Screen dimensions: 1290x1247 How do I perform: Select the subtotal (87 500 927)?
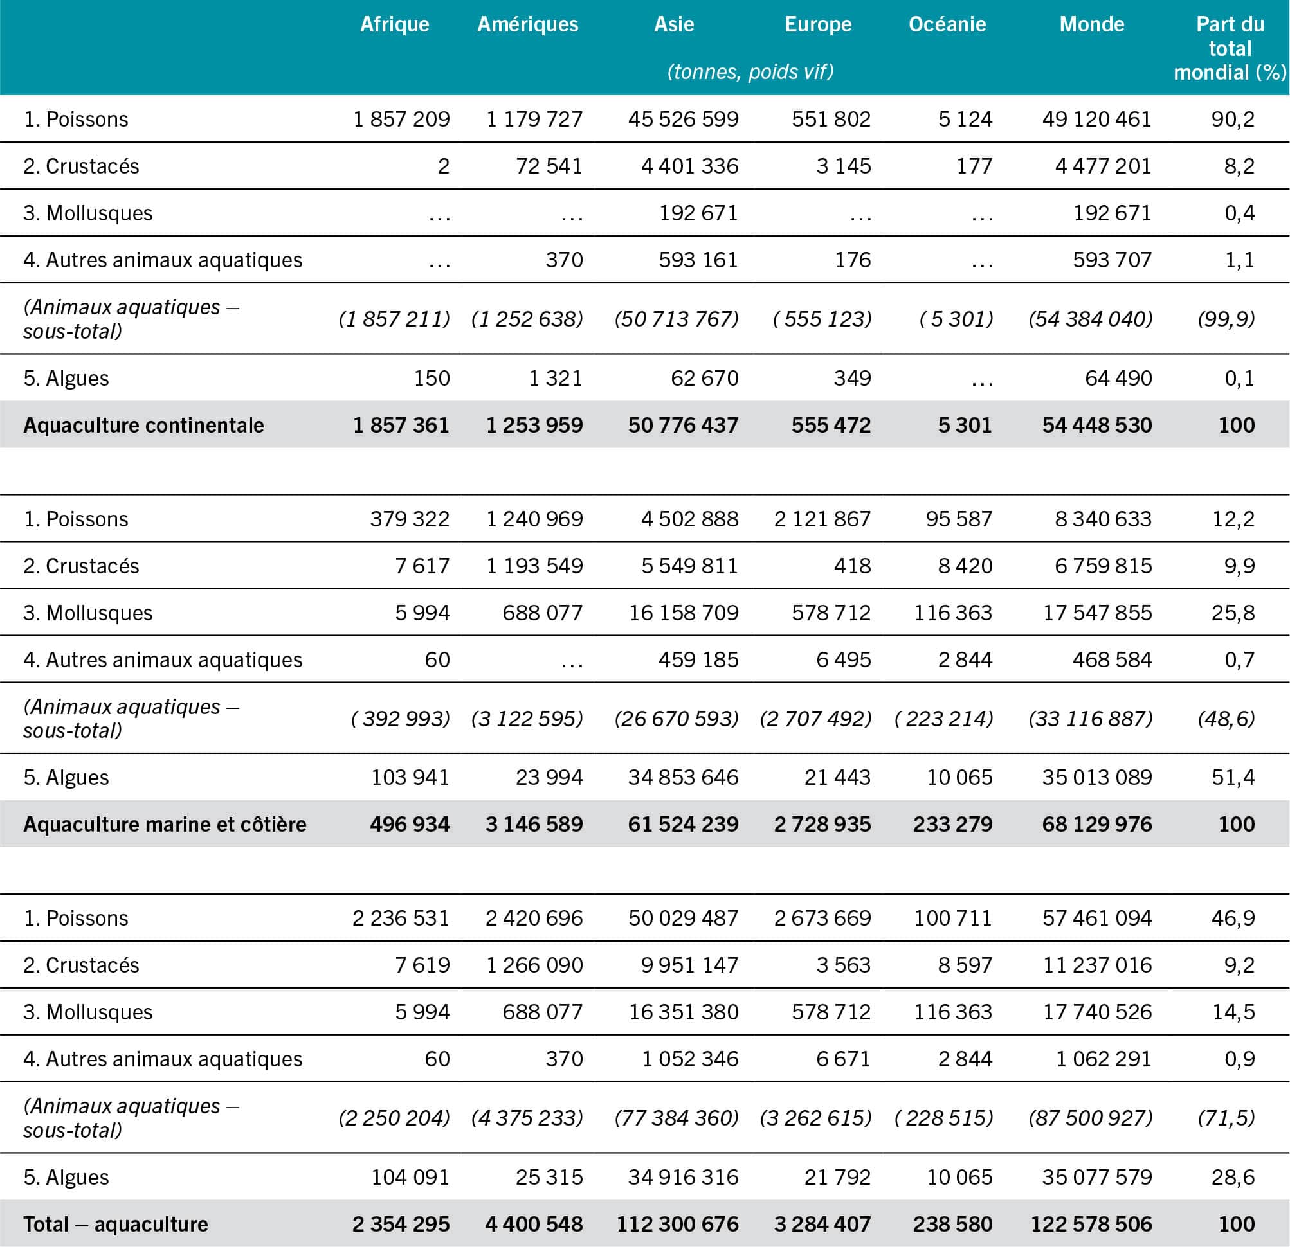tap(1091, 1118)
